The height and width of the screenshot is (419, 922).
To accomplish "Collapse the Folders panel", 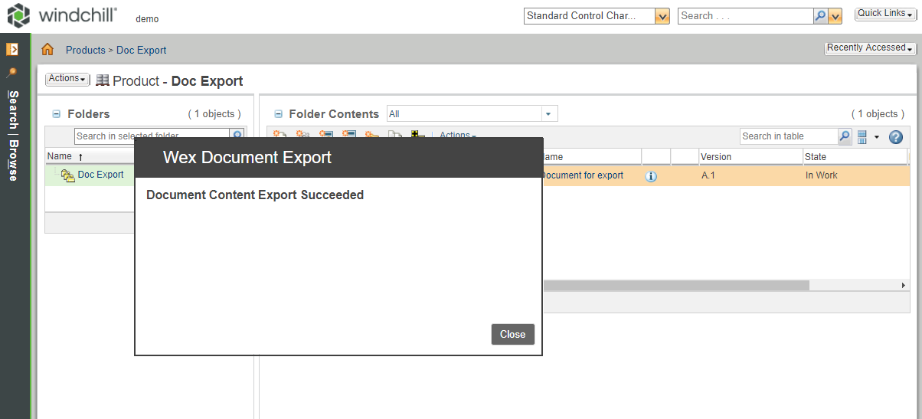I will click(57, 114).
